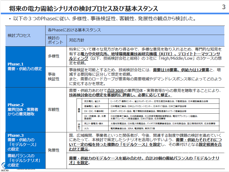Click the row listing ヒートポンプ・蓄熱センター
Viewport: 229px width, 172px height.
(164, 101)
